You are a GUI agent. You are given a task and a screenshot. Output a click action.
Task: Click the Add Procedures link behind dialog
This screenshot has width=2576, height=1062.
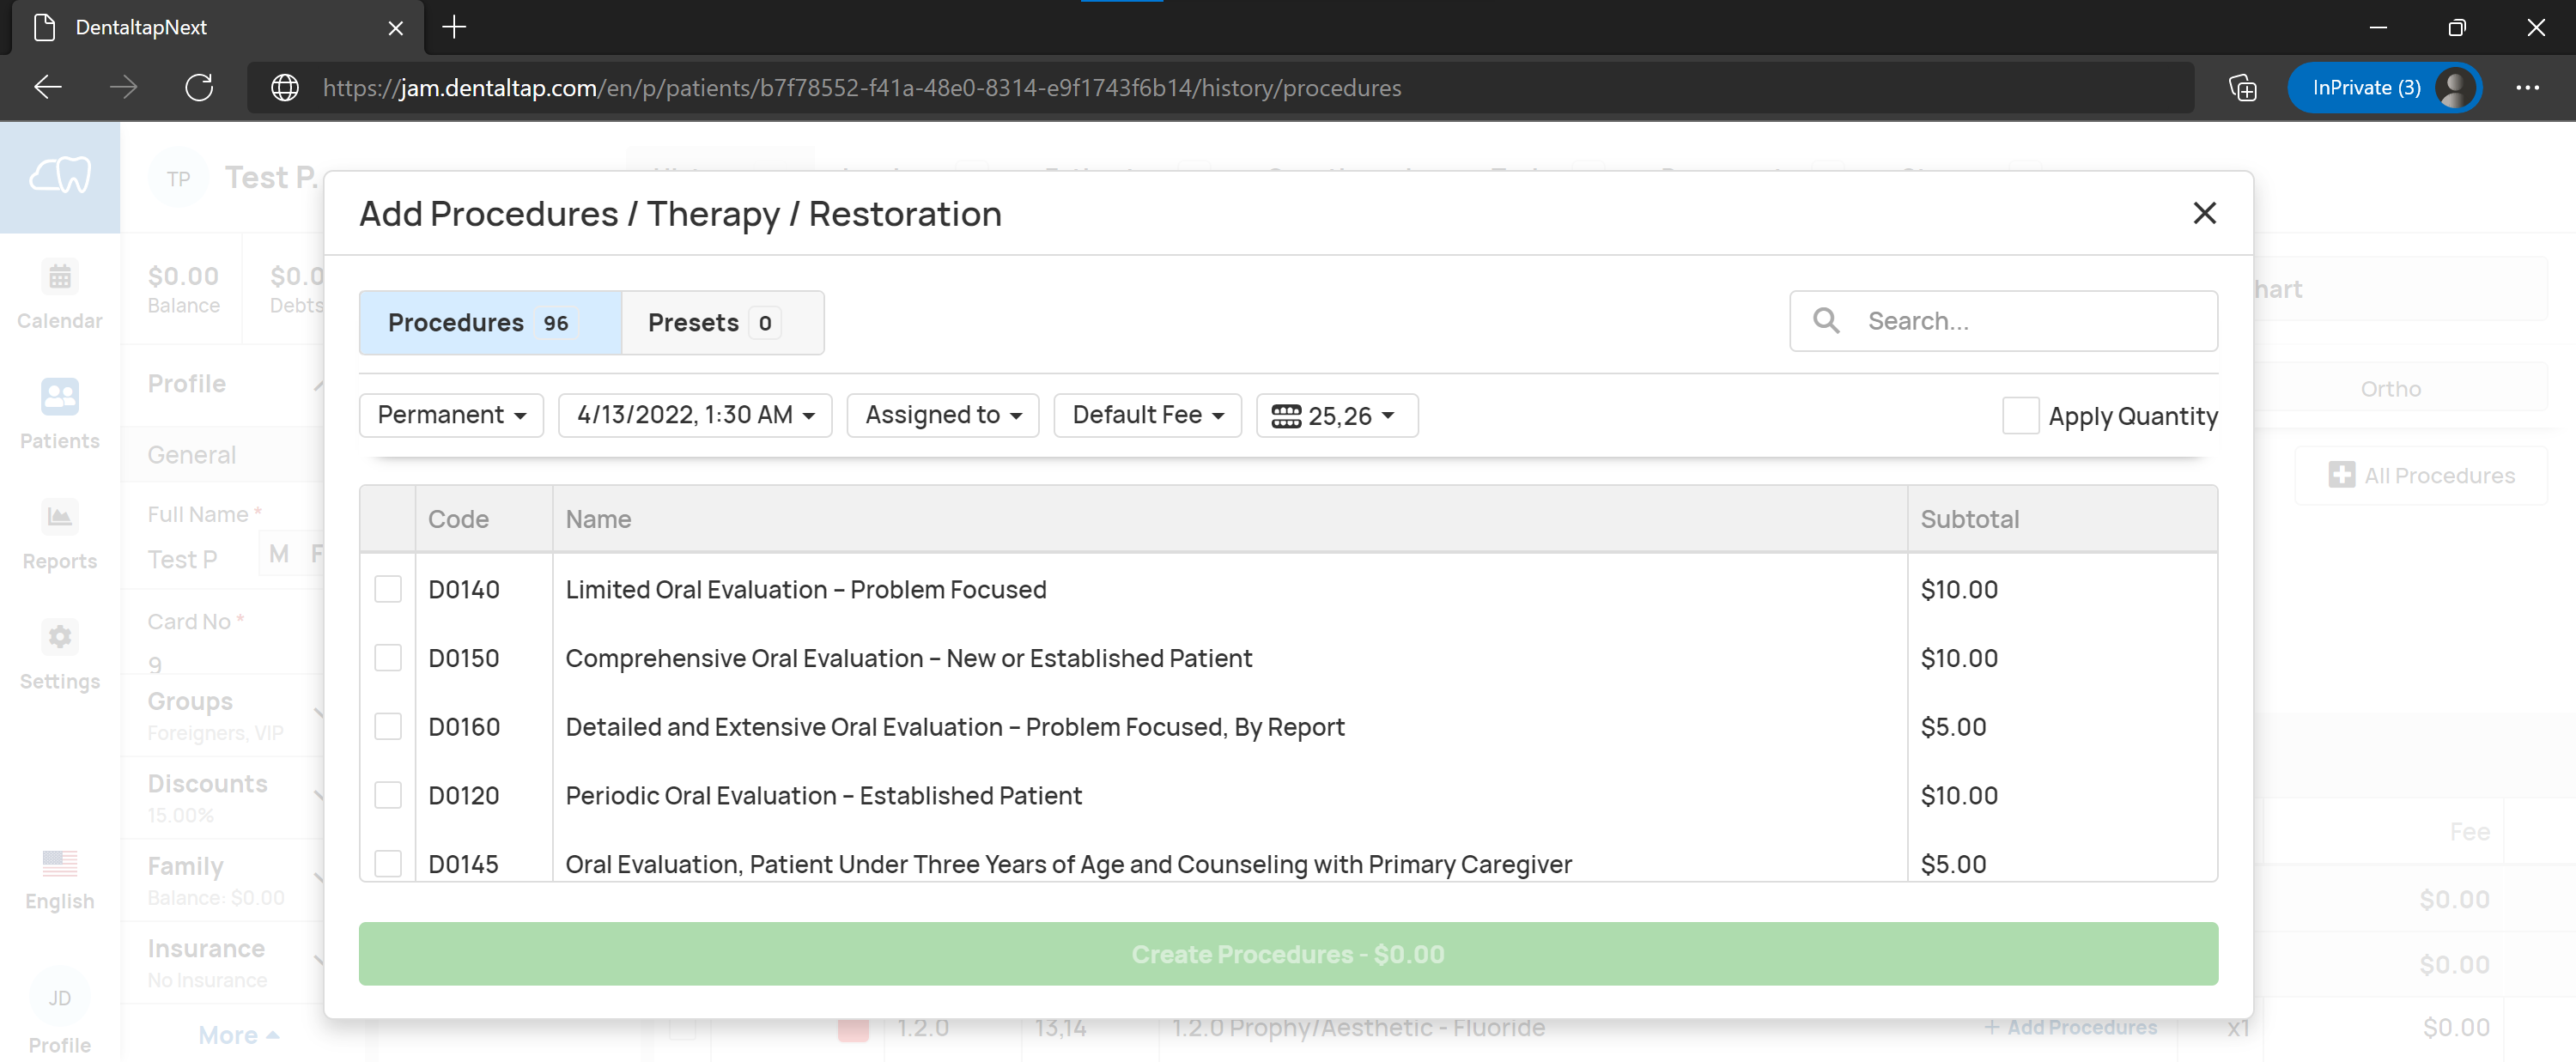point(2070,1027)
